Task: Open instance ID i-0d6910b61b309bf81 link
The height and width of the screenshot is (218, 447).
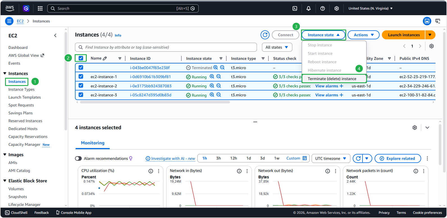Action: tap(150, 77)
